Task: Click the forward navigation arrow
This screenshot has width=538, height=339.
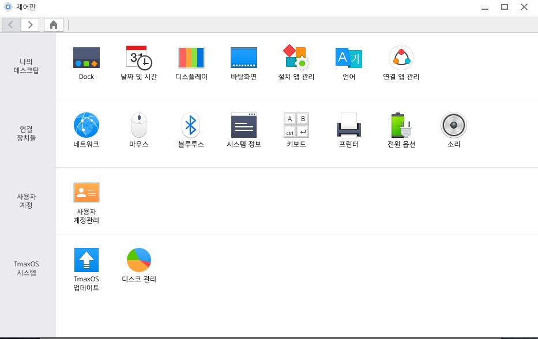Action: pos(30,24)
